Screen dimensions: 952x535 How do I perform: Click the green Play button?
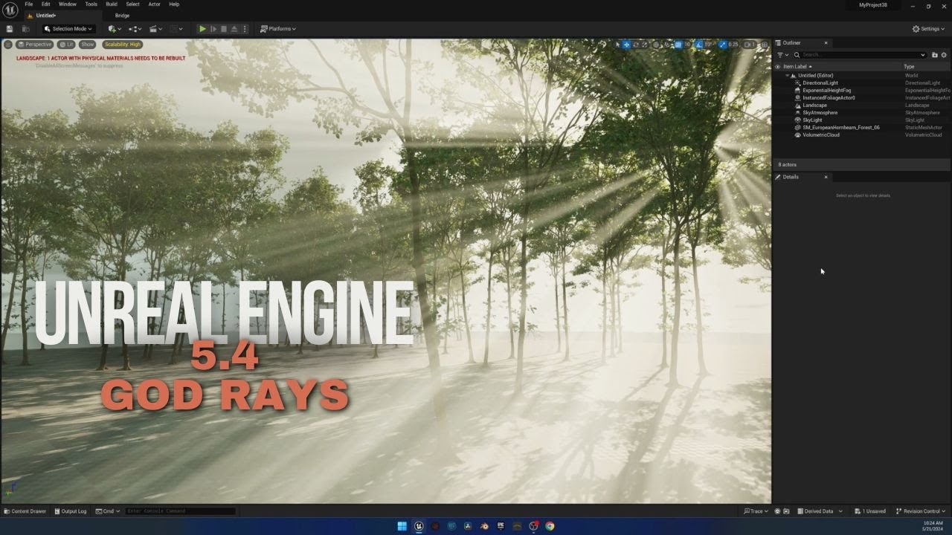[x=202, y=29]
